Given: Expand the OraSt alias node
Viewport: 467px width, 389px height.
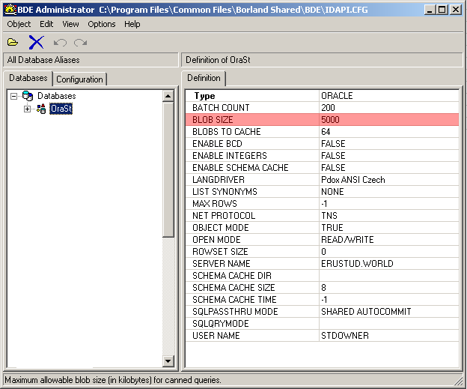Looking at the screenshot, I should [x=28, y=109].
